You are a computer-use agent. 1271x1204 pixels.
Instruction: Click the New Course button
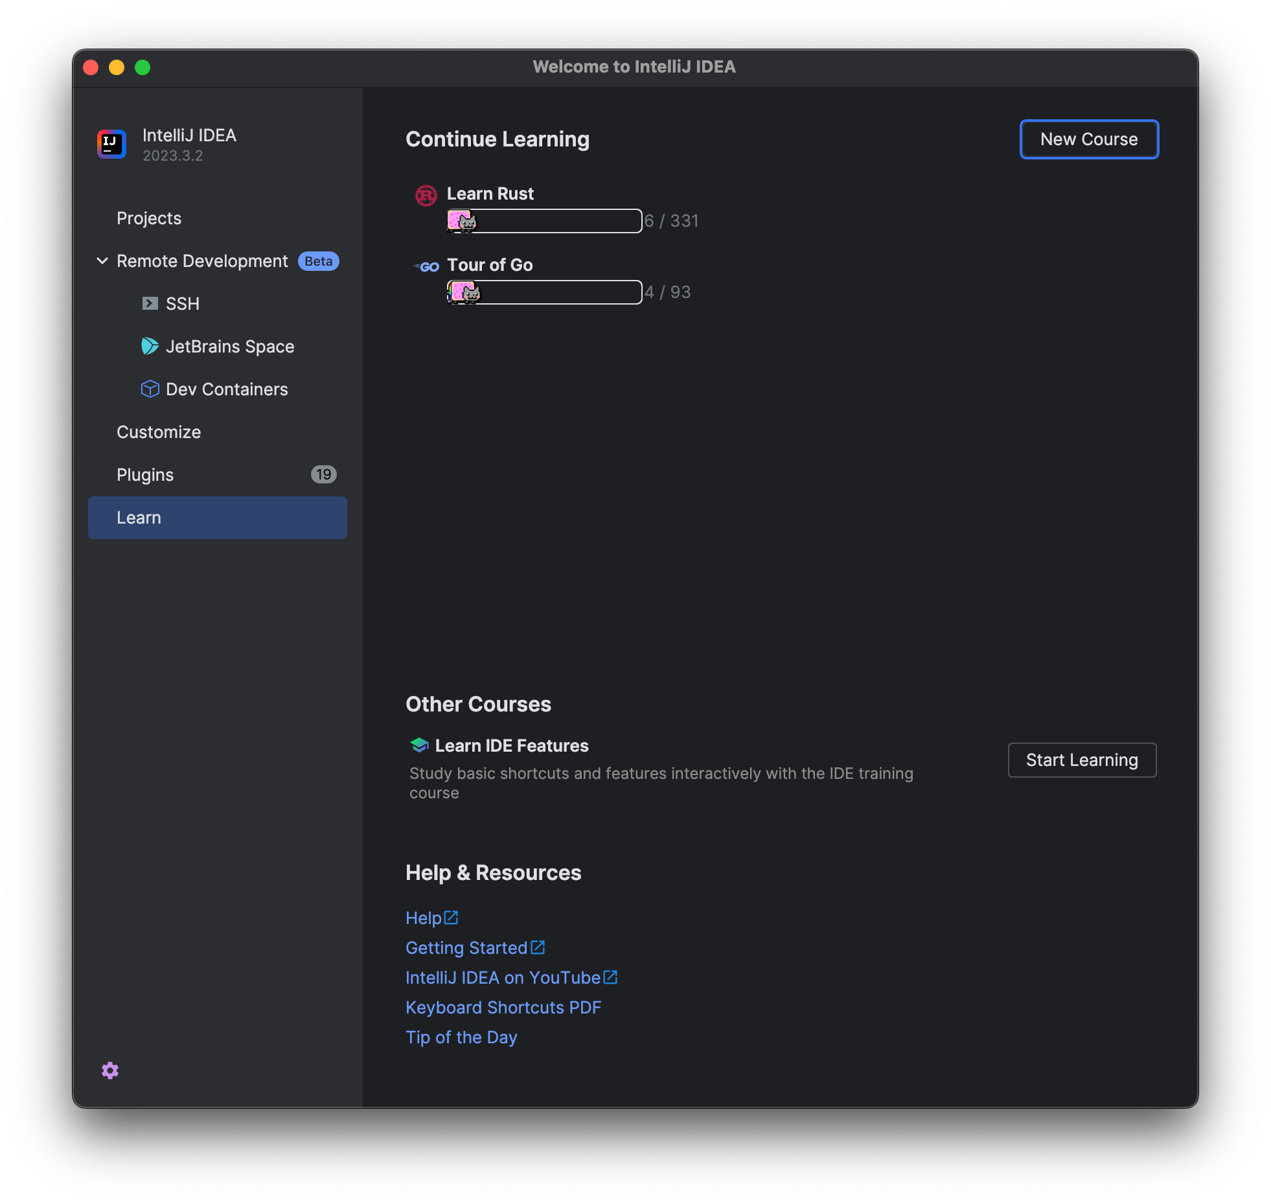[1088, 139]
